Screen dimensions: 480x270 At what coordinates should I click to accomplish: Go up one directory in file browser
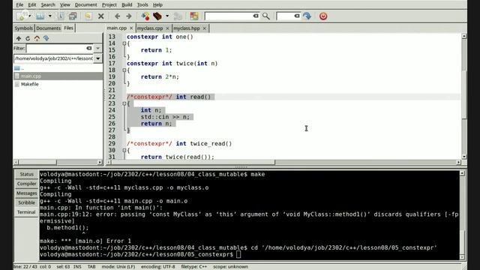[19, 38]
